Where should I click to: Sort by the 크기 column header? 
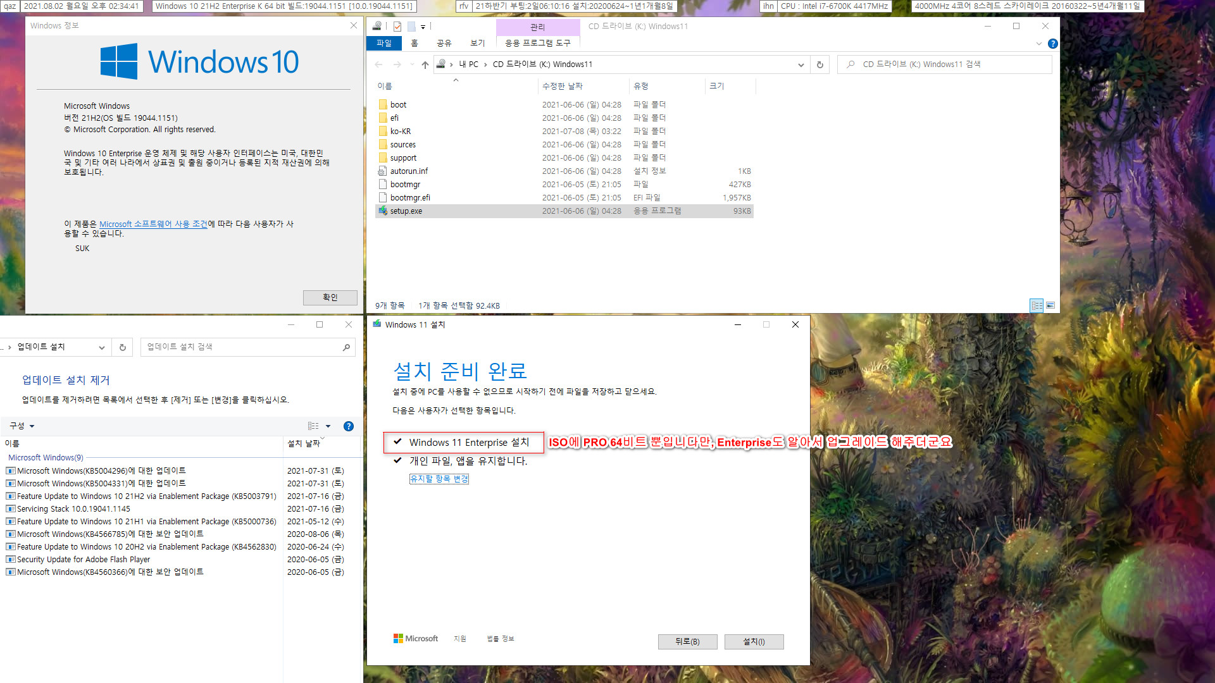(730, 86)
